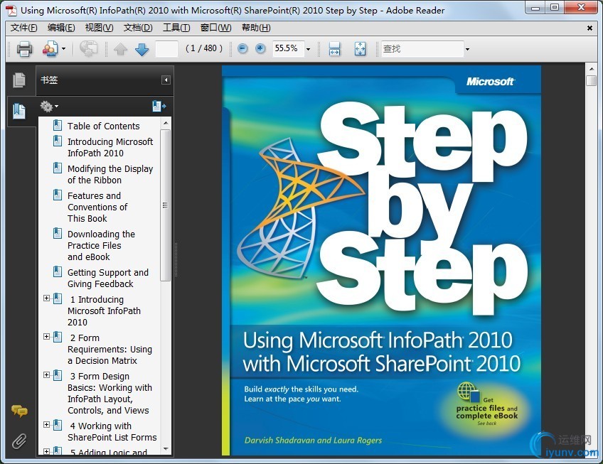Open Introducing Microsoft InfoPath 2010 bookmark
Screen dimensions: 603x464
point(110,147)
